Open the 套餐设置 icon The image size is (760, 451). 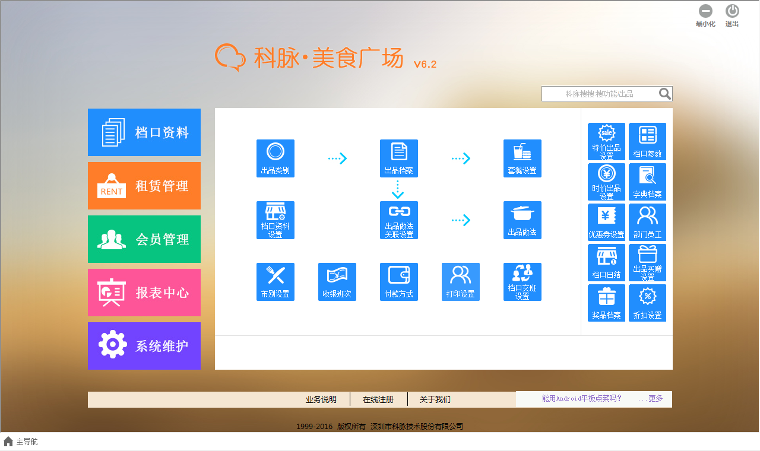[x=522, y=158]
